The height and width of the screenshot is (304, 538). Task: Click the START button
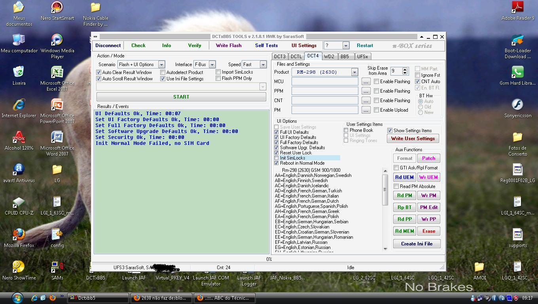click(181, 97)
